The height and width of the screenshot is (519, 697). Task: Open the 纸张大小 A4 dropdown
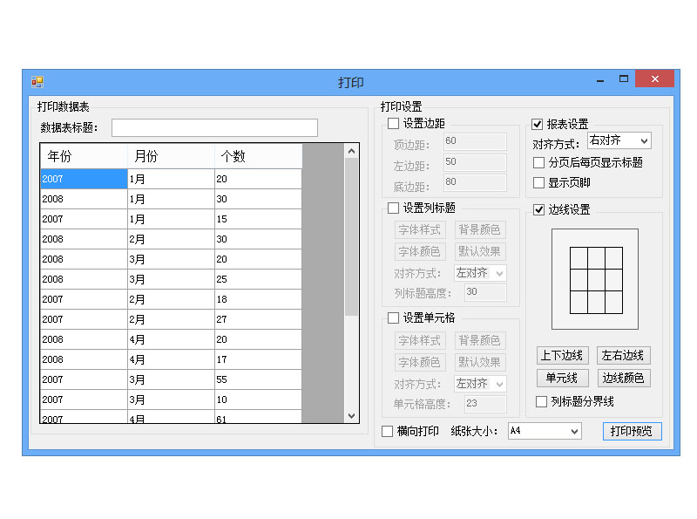coord(545,431)
